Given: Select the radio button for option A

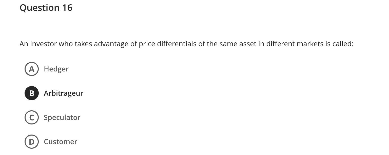Looking at the screenshot, I should pos(31,69).
